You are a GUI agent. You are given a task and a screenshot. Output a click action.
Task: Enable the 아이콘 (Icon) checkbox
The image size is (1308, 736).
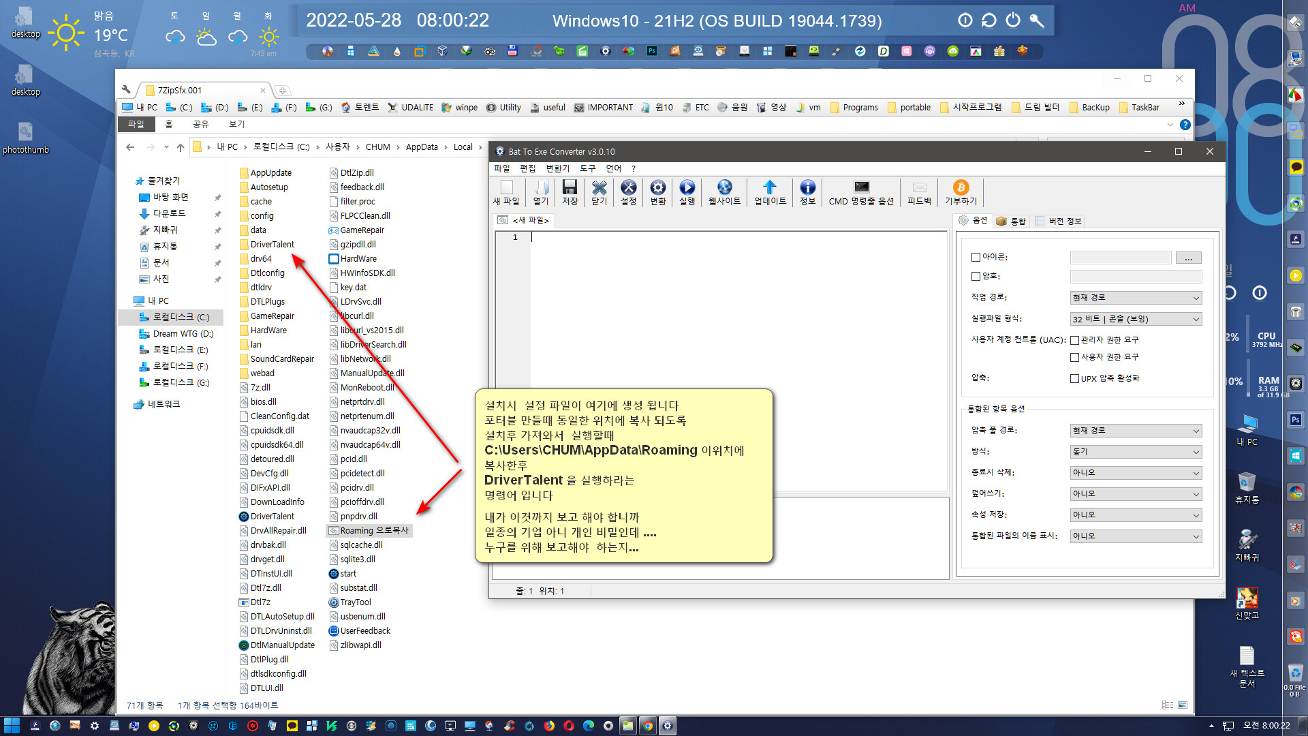(976, 258)
